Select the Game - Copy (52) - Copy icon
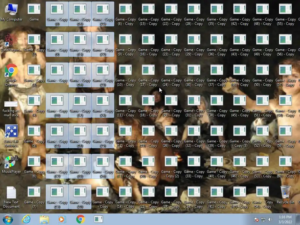This screenshot has height=225, width=300. 262,136
